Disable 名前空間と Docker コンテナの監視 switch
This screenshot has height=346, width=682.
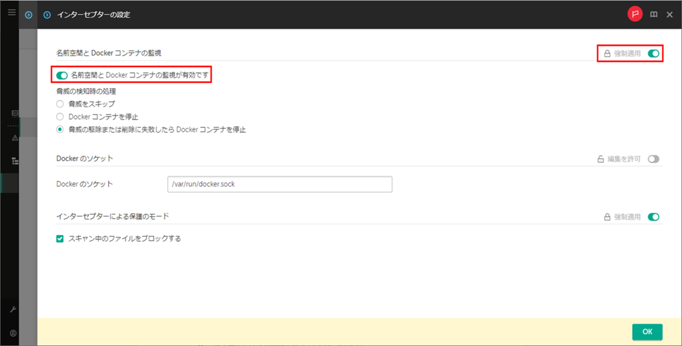point(60,74)
